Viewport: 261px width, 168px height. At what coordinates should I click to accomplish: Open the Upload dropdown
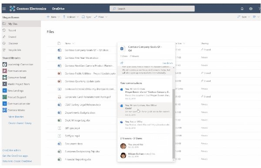[71, 17]
